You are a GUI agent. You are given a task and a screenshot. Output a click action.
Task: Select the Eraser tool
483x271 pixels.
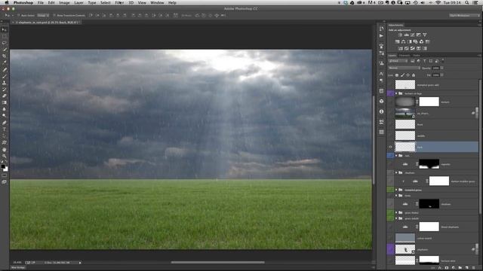4,96
